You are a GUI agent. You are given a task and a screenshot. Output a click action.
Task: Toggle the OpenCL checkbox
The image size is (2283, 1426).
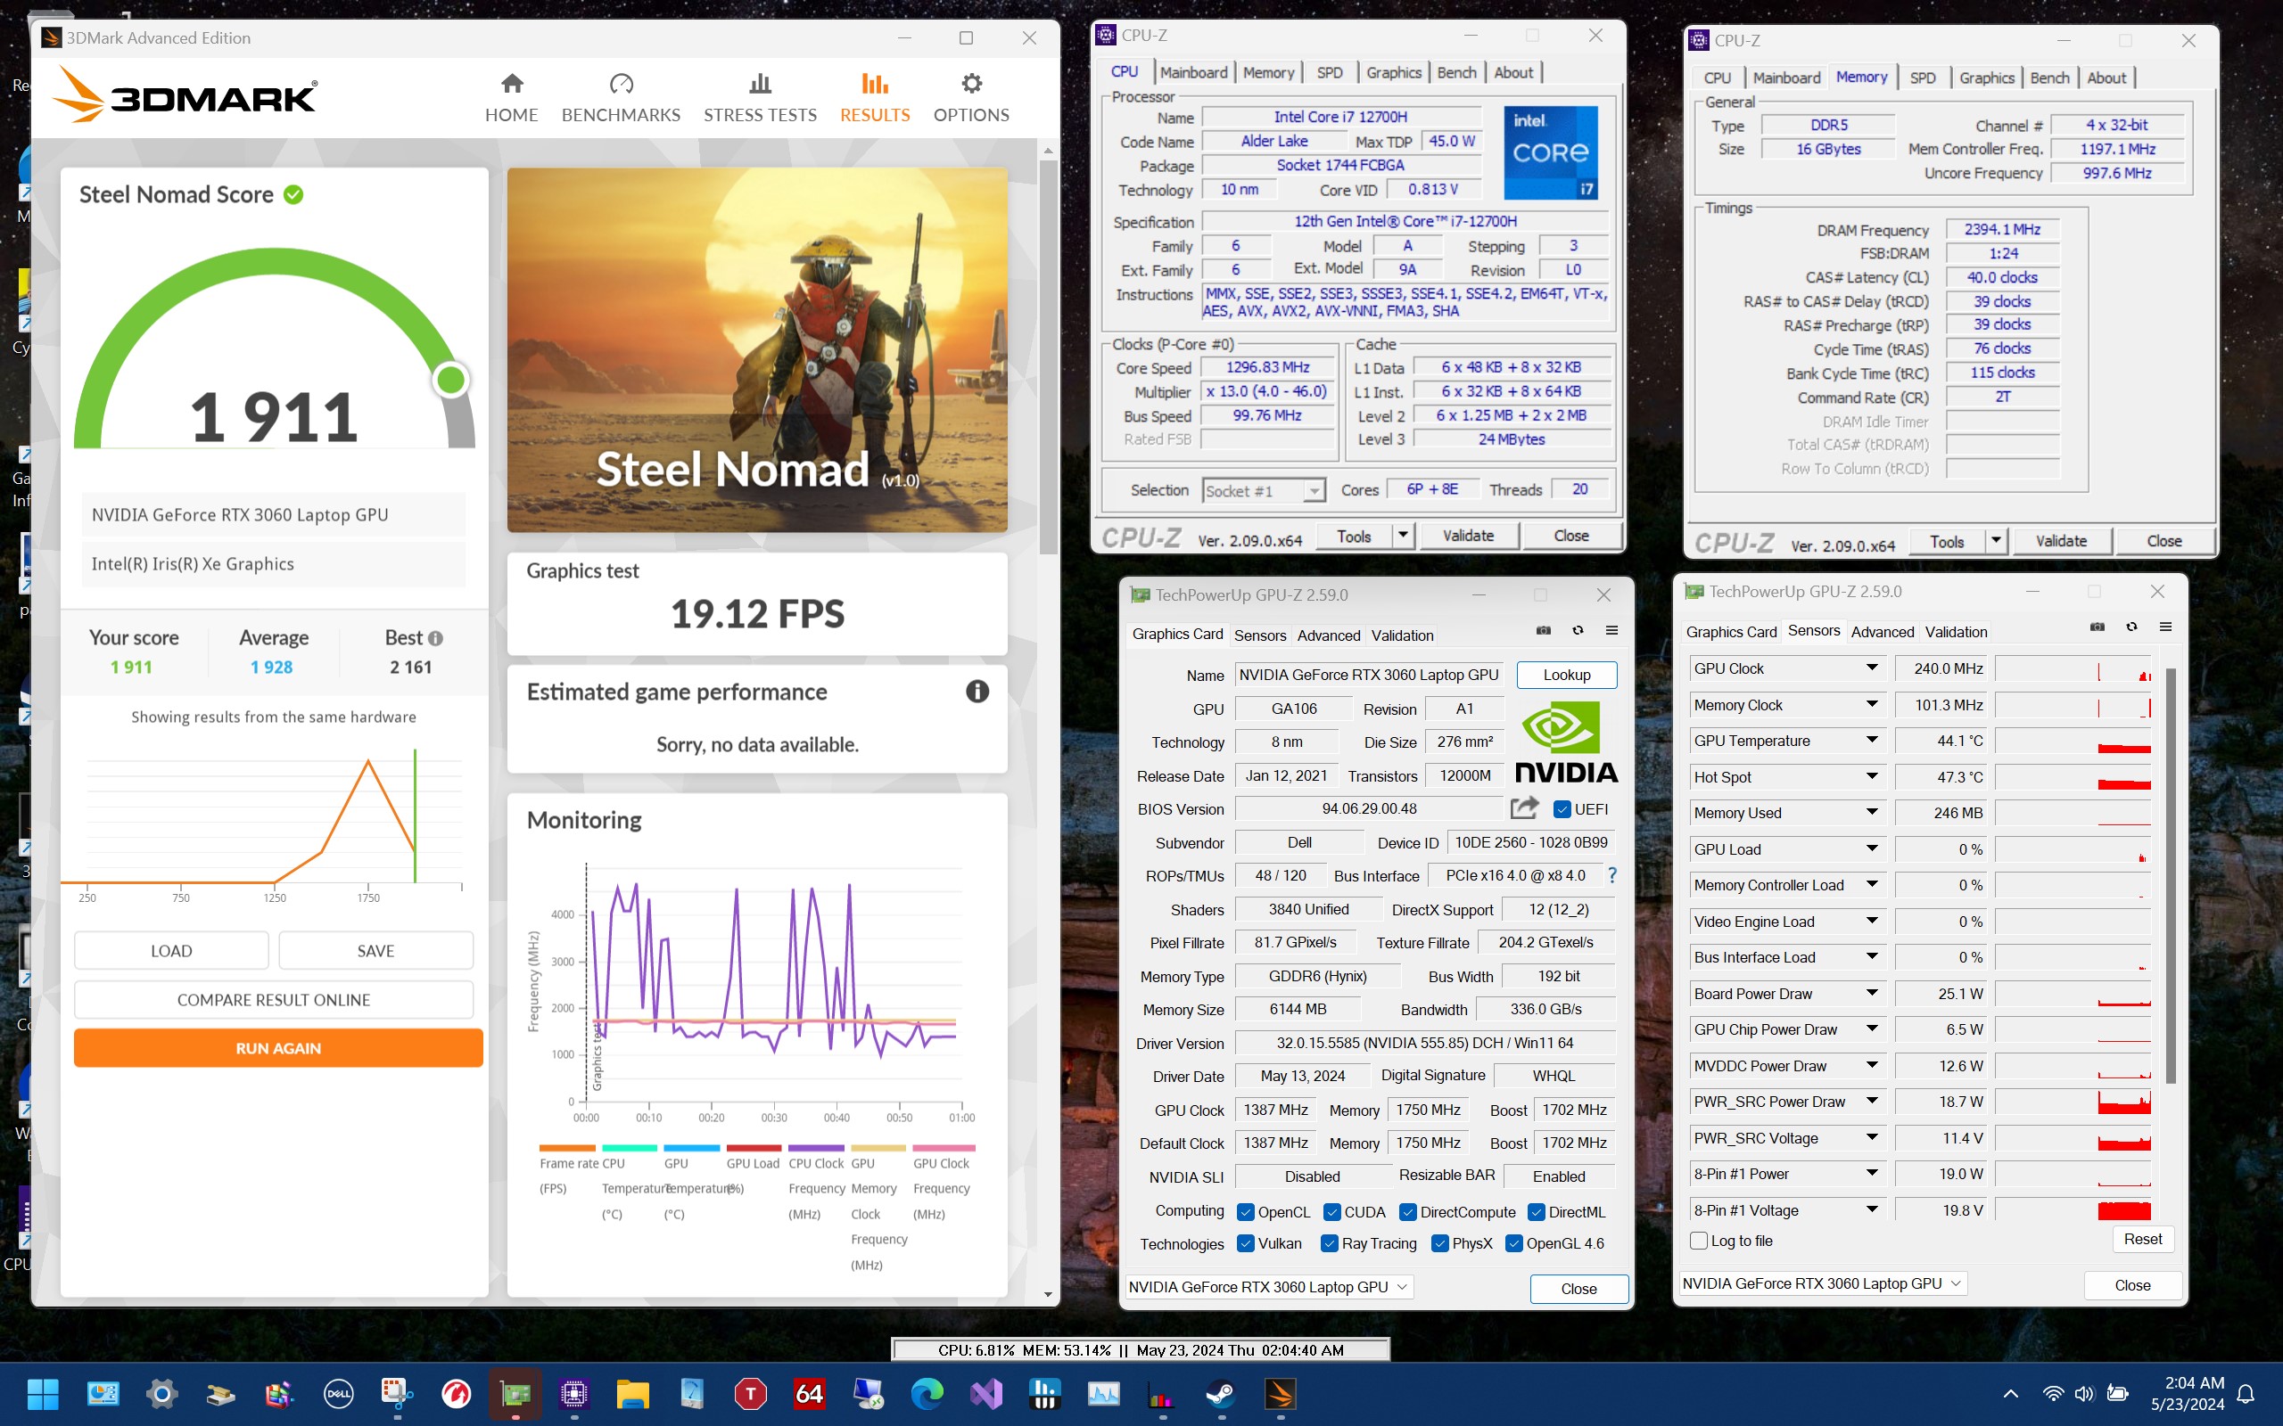[1245, 1212]
